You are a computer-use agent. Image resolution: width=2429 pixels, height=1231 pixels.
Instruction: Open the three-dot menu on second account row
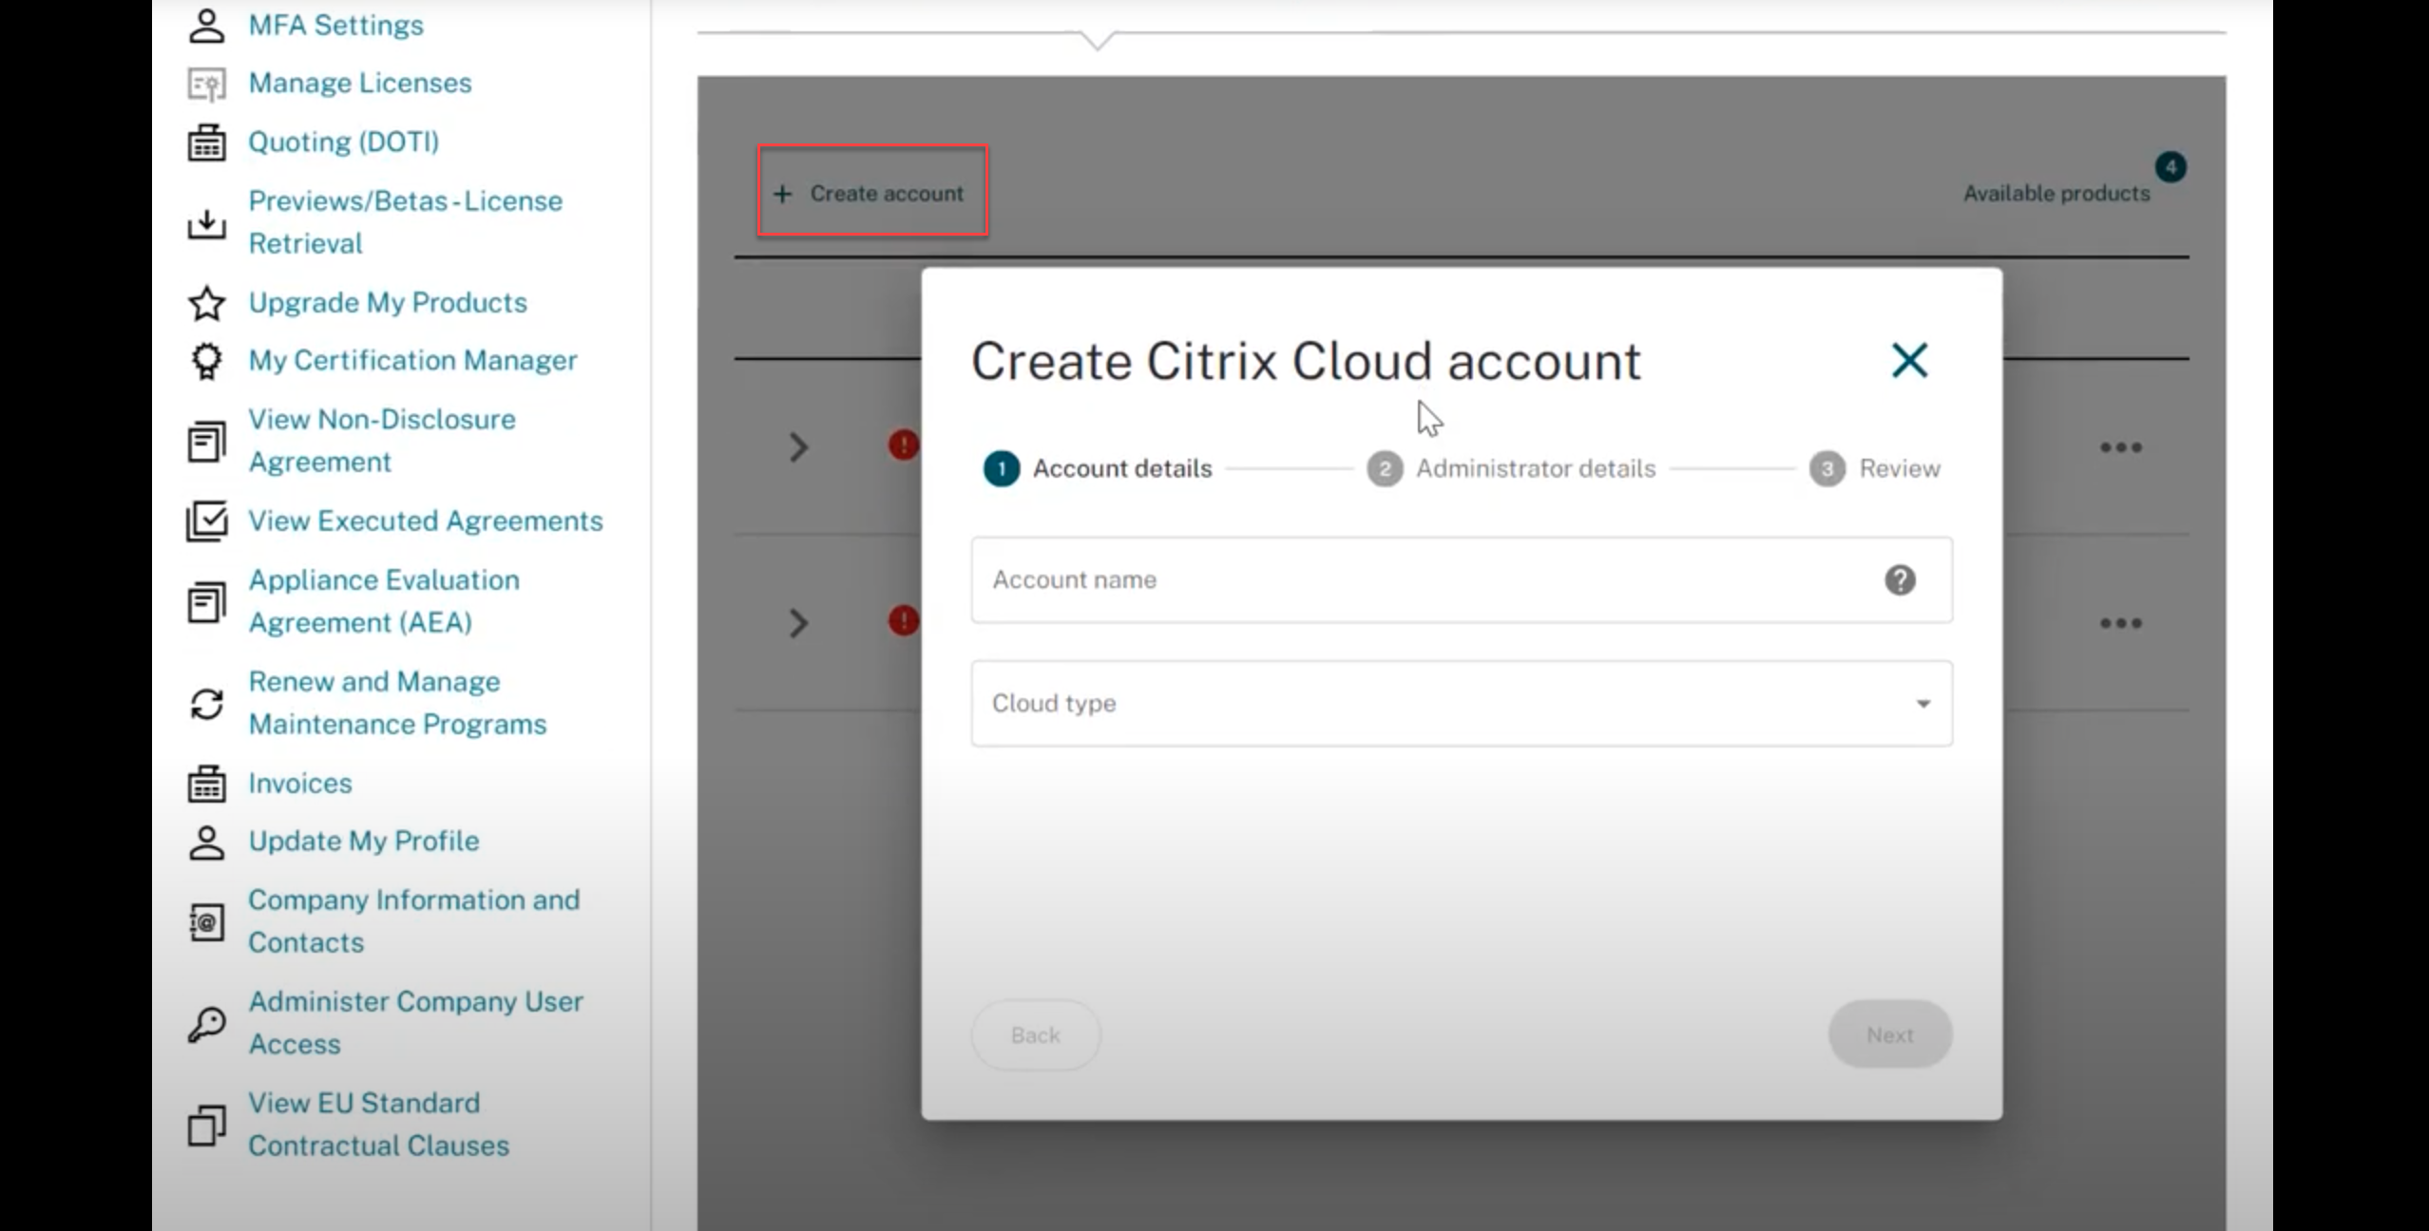click(x=2120, y=623)
